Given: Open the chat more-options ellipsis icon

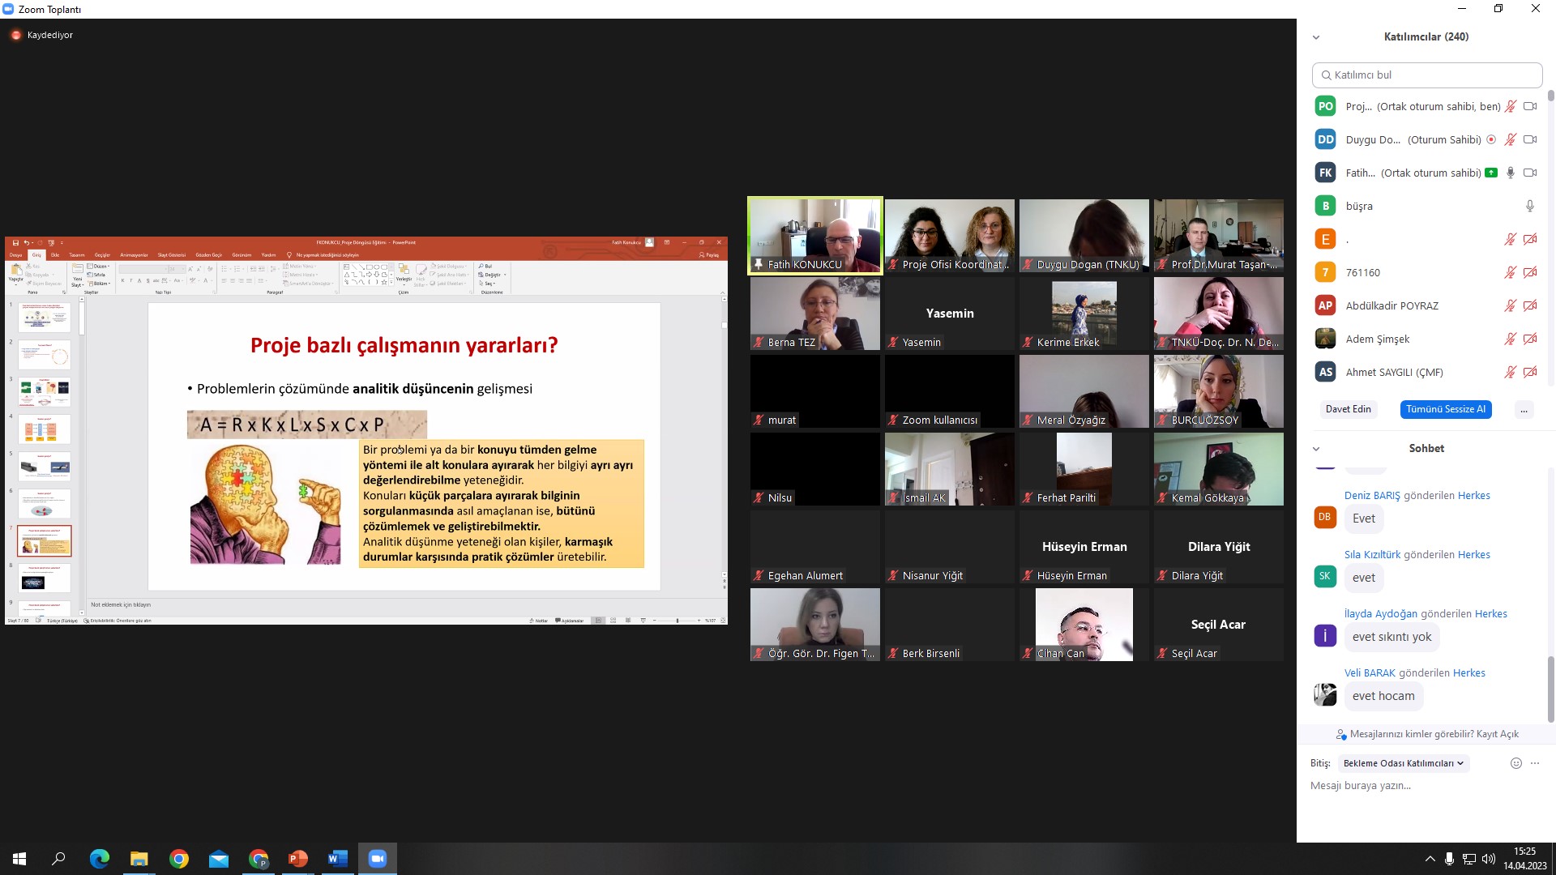Looking at the screenshot, I should (1535, 763).
